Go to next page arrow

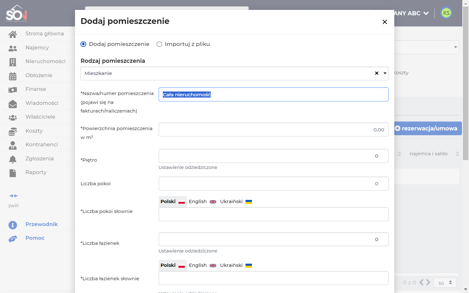[x=428, y=282]
